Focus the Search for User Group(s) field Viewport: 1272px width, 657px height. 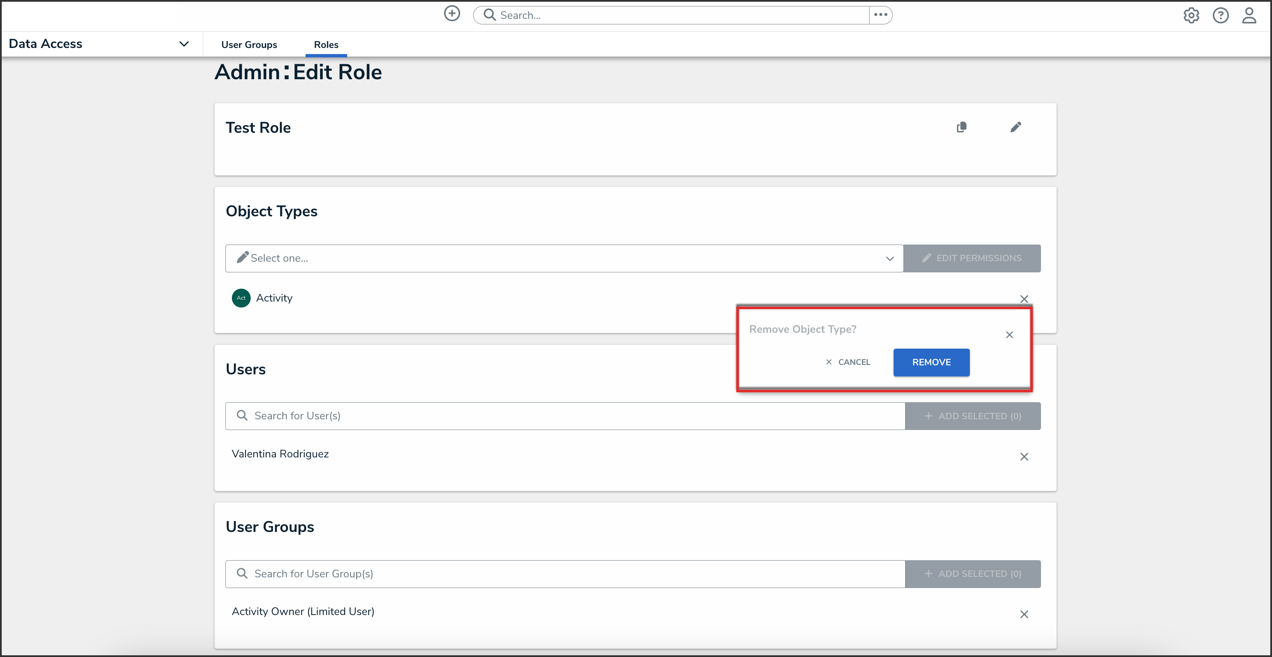(x=565, y=573)
